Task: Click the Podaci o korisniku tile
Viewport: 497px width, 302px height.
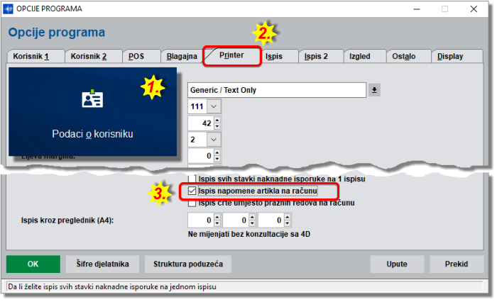Action: pyautogui.click(x=92, y=111)
